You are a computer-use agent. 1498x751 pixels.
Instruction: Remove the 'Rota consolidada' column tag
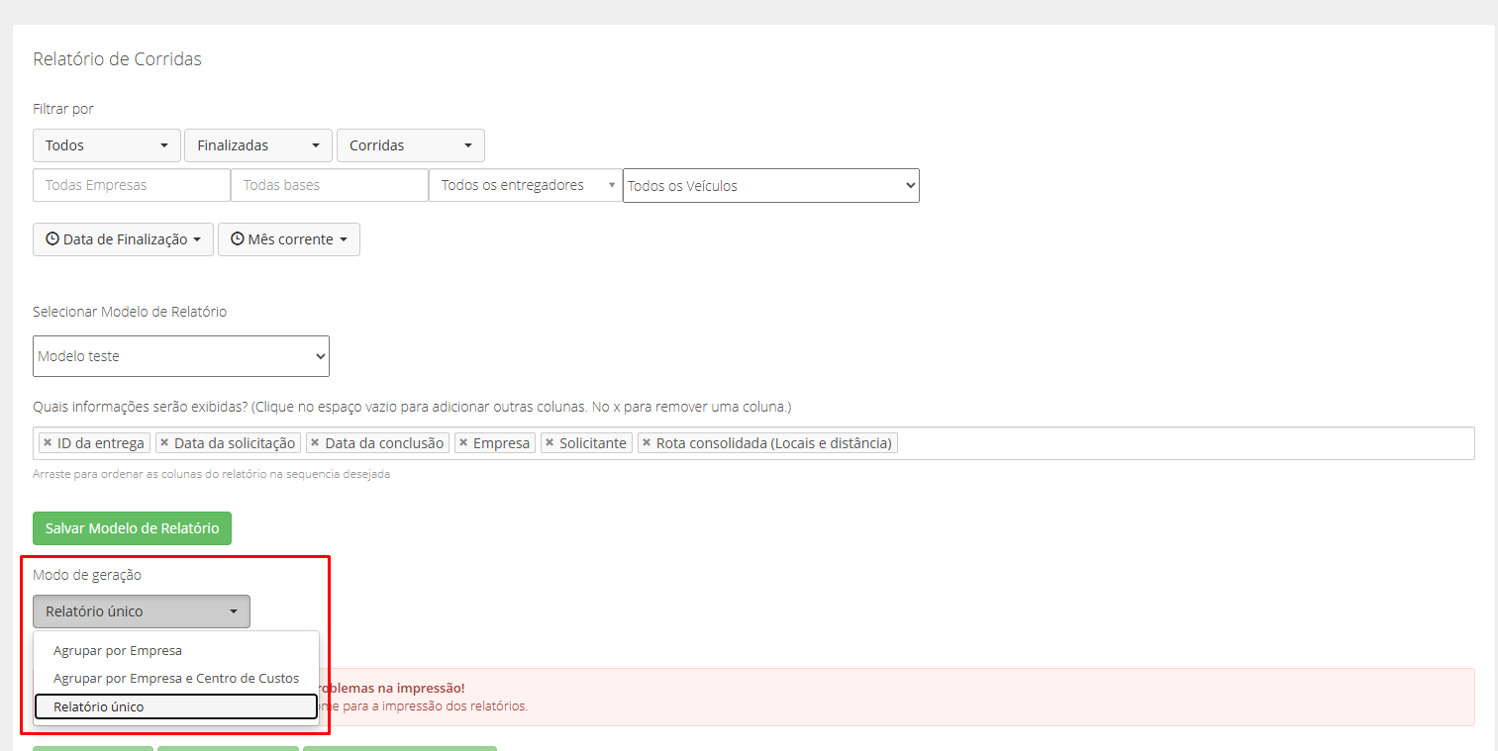coord(647,443)
